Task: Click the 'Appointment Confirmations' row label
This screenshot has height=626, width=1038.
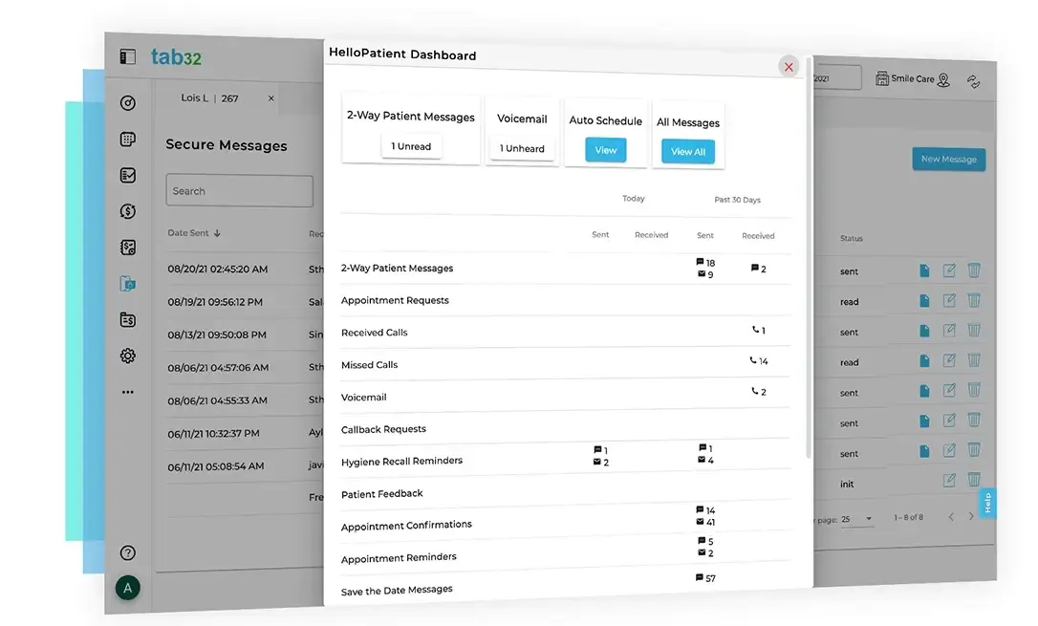Action: click(x=406, y=526)
